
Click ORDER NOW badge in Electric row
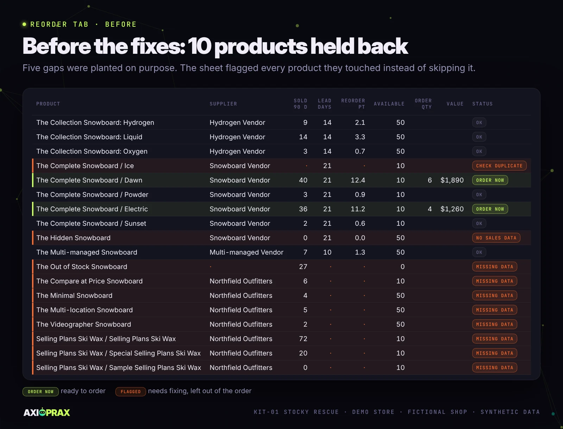point(490,209)
